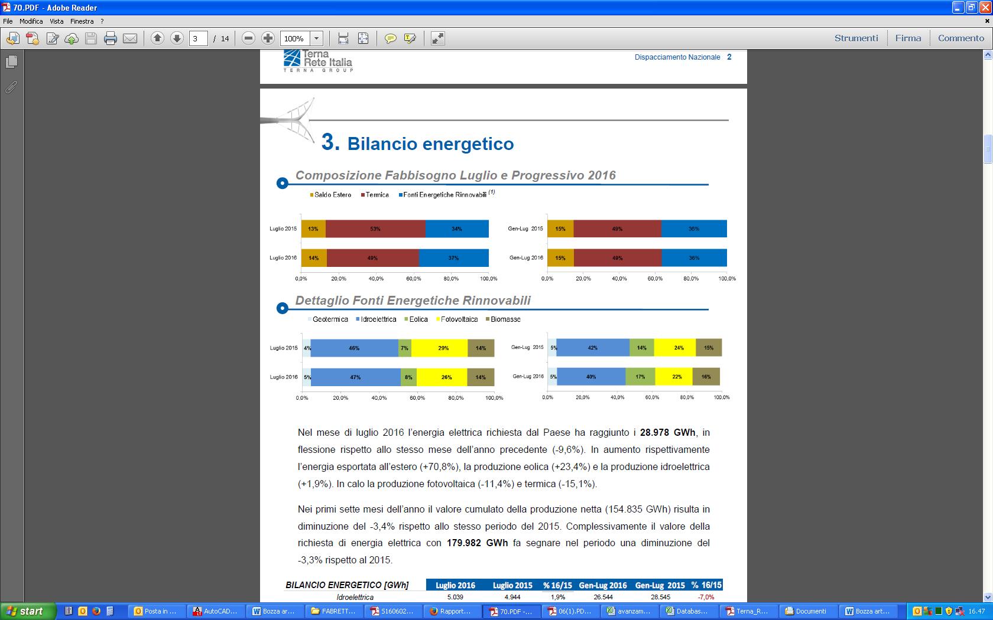This screenshot has height=620, width=993.
Task: Open the Modifica menu
Action: pos(31,21)
